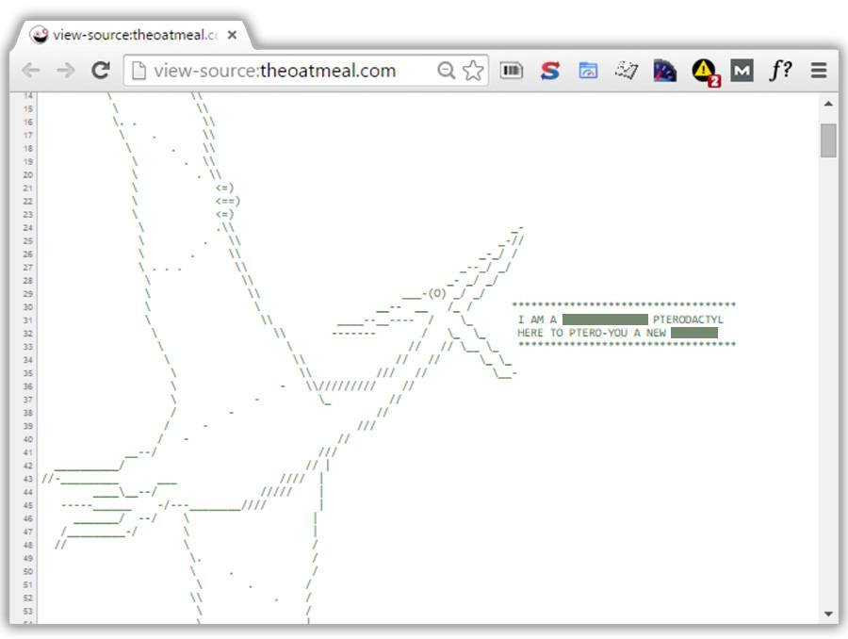
Task: Click the page document icon in address bar
Action: (139, 71)
